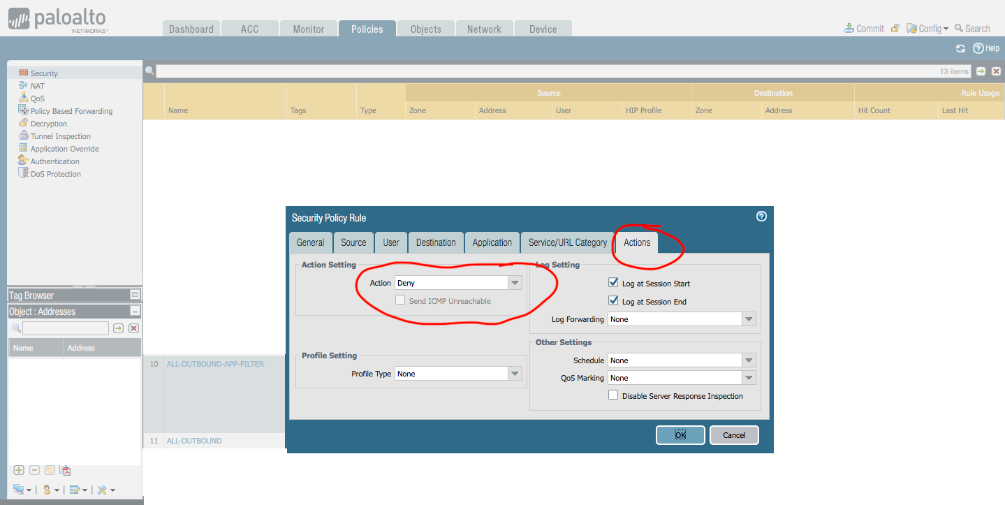Screen dimensions: 1005x505
Task: Click the Object Addresses search field
Action: (65, 328)
